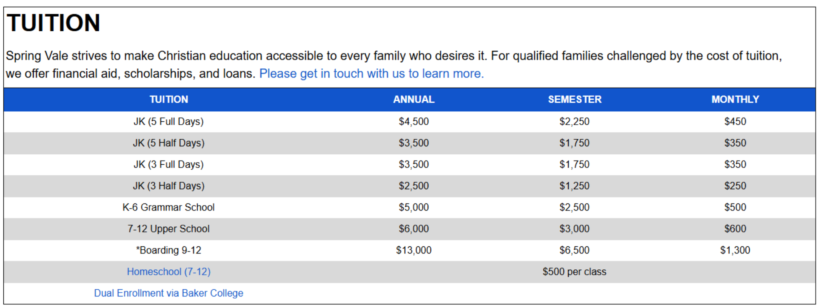Click the large TUITION page heading
Viewport: 821px width, 306px height.
[53, 23]
